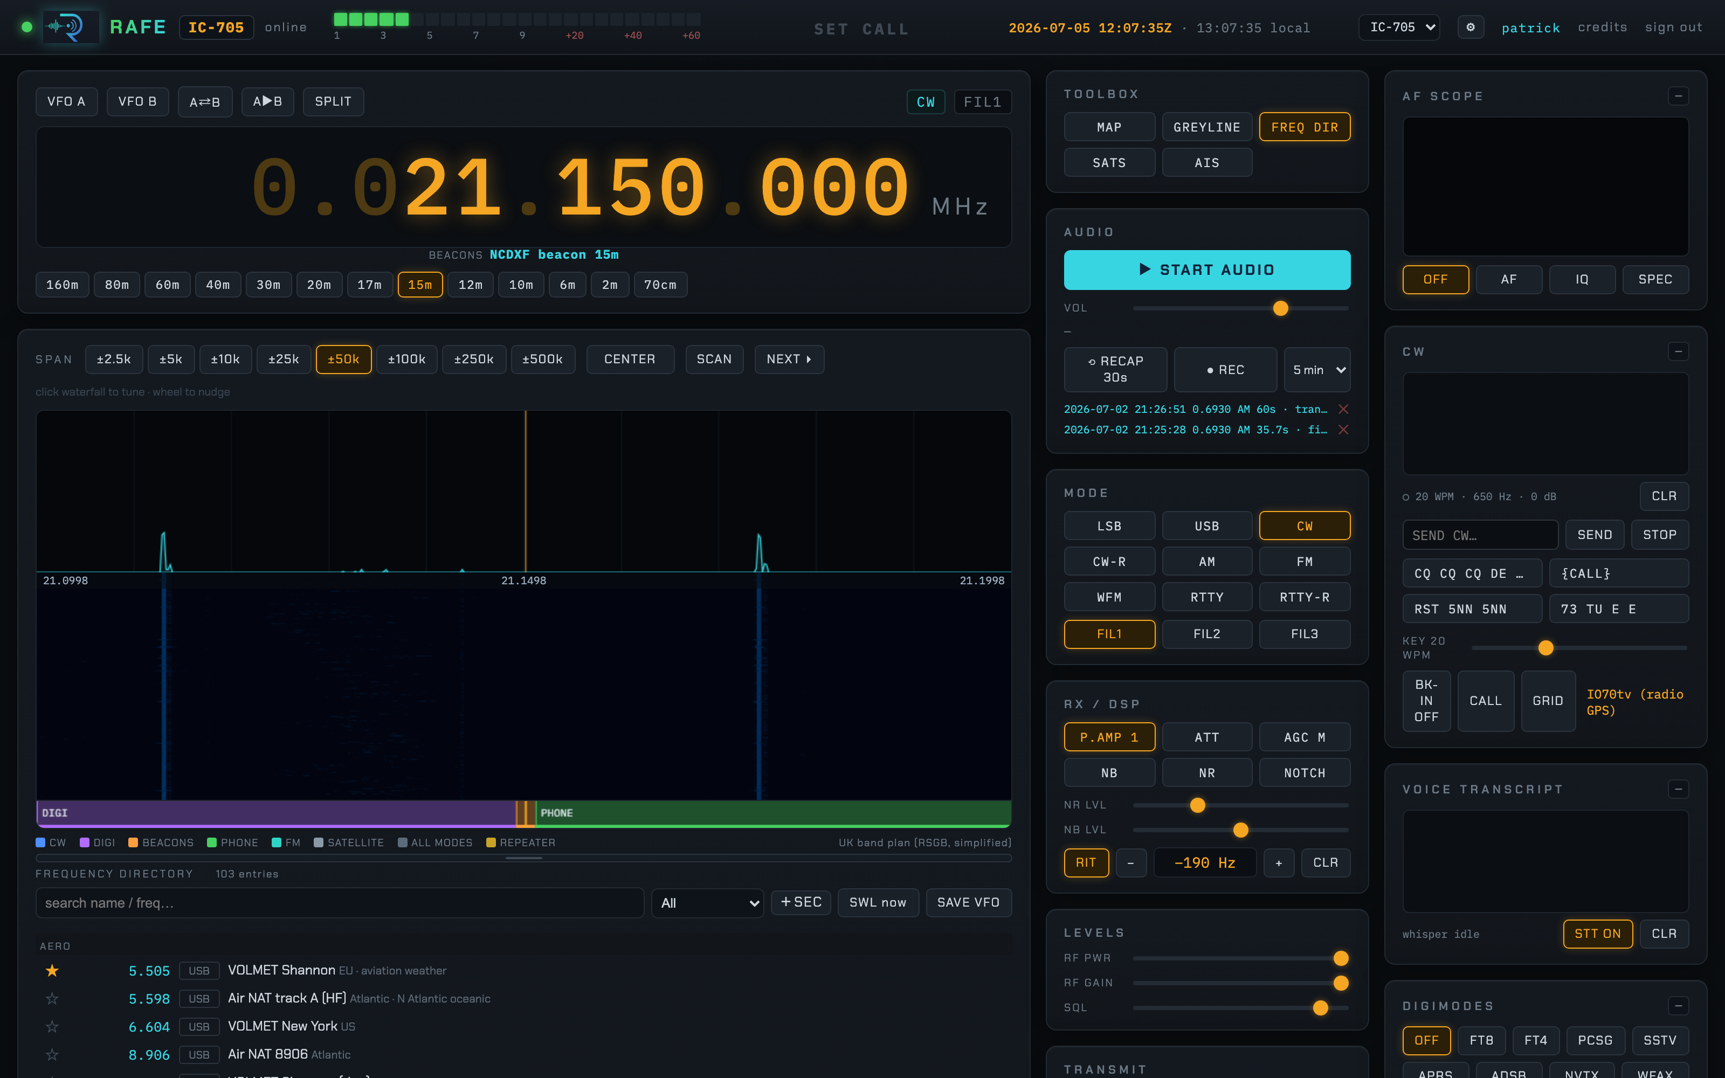Toggle P.AMP 1 preamp
This screenshot has height=1078, width=1725.
(1109, 737)
